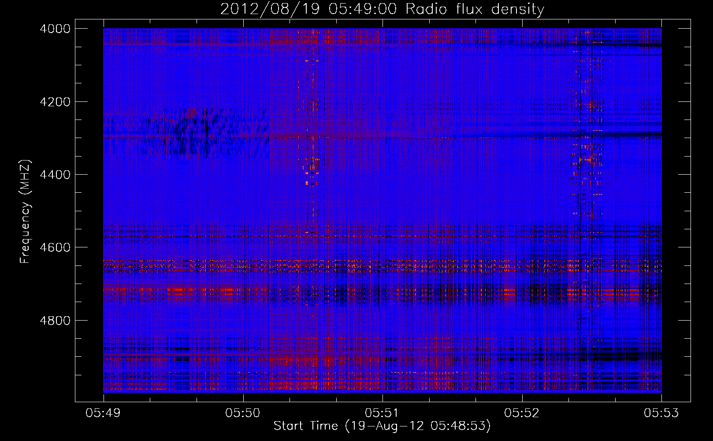Click the "4200" frequency axis label

pyautogui.click(x=55, y=102)
